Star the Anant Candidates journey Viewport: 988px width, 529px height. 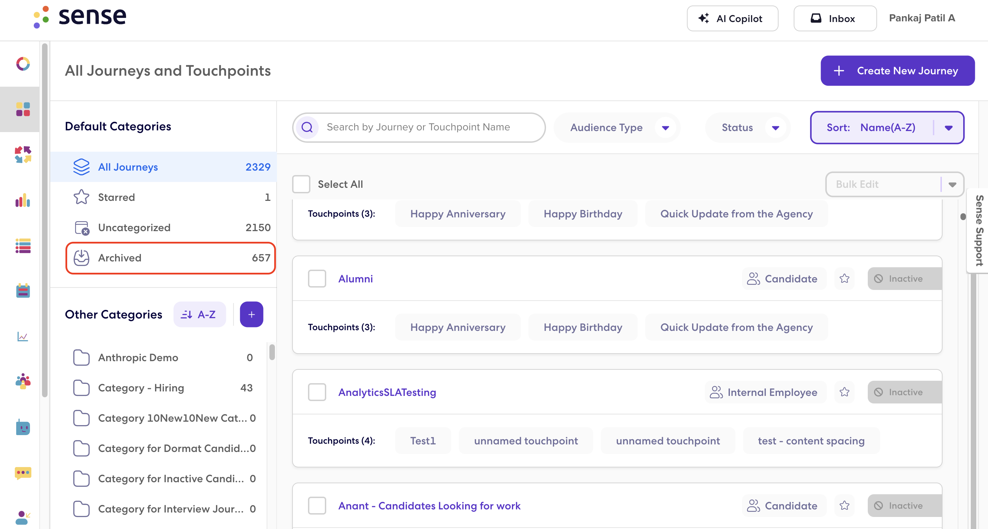[x=844, y=505]
